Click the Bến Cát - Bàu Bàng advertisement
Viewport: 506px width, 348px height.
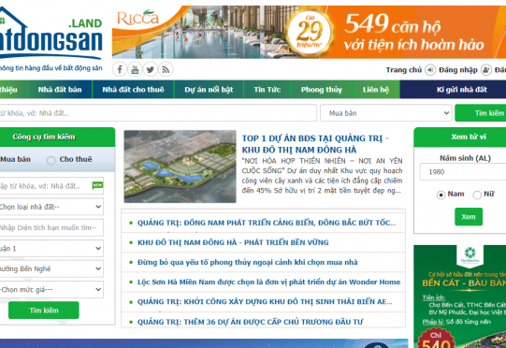pyautogui.click(x=460, y=297)
